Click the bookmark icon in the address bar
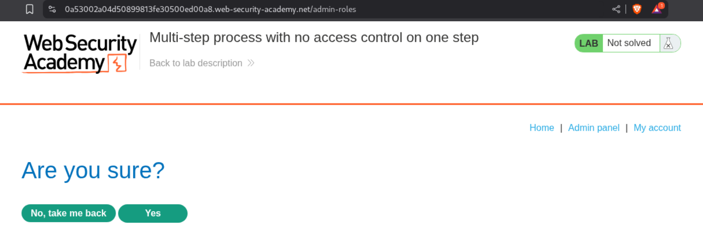The image size is (703, 236). point(30,9)
